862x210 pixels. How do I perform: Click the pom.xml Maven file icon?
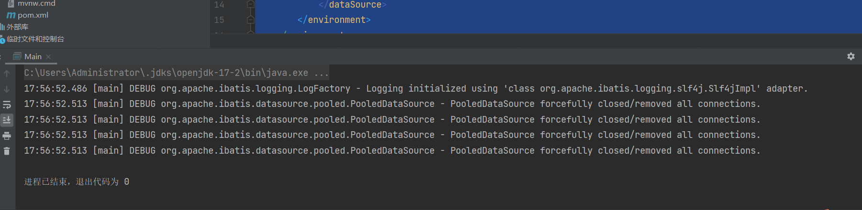coord(11,15)
